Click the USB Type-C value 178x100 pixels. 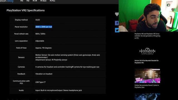[41, 82]
